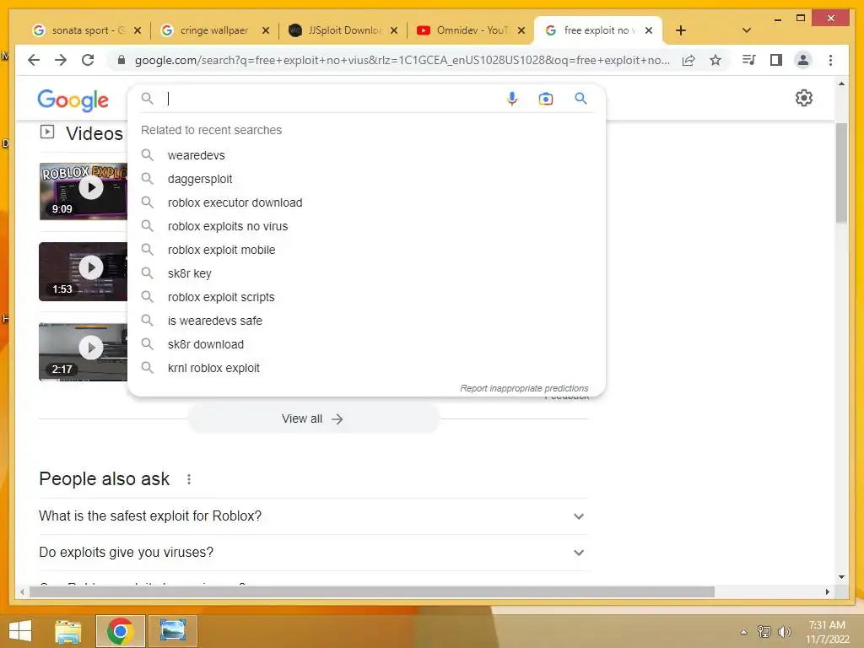Open People also ask options menu
Image resolution: width=864 pixels, height=648 pixels.
pyautogui.click(x=189, y=479)
